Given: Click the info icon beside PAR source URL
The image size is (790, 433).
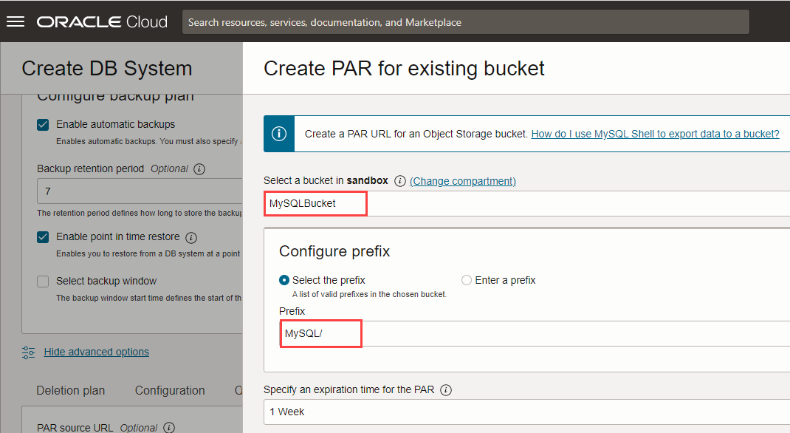Looking at the screenshot, I should 168,427.
